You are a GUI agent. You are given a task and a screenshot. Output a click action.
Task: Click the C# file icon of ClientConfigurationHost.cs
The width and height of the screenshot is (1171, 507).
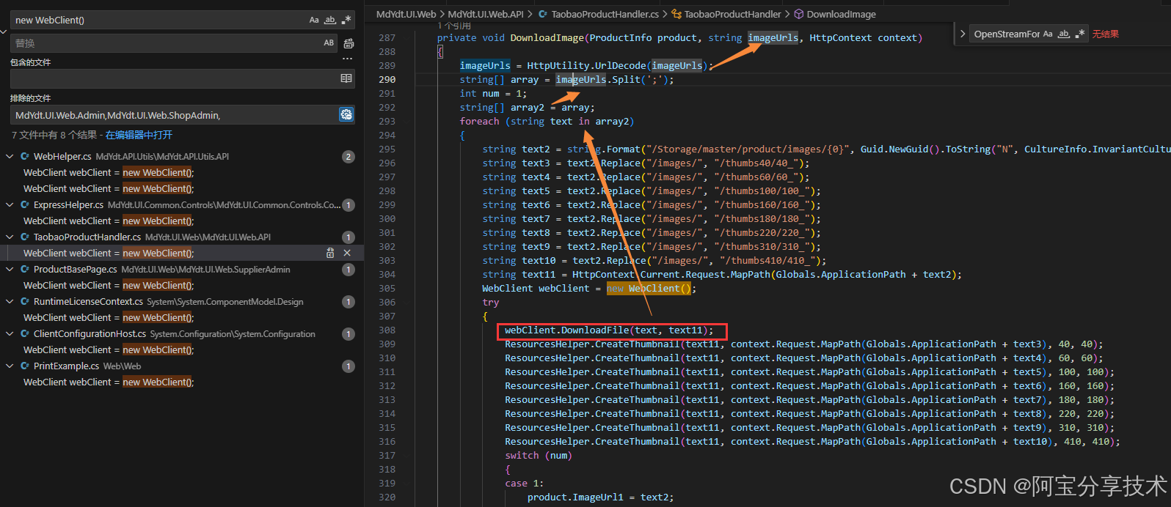coord(25,333)
